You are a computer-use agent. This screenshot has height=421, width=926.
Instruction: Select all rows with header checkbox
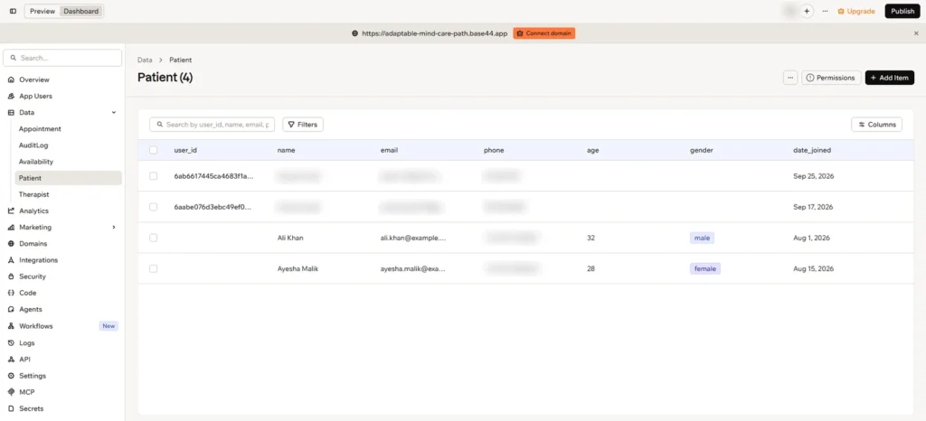click(x=154, y=150)
